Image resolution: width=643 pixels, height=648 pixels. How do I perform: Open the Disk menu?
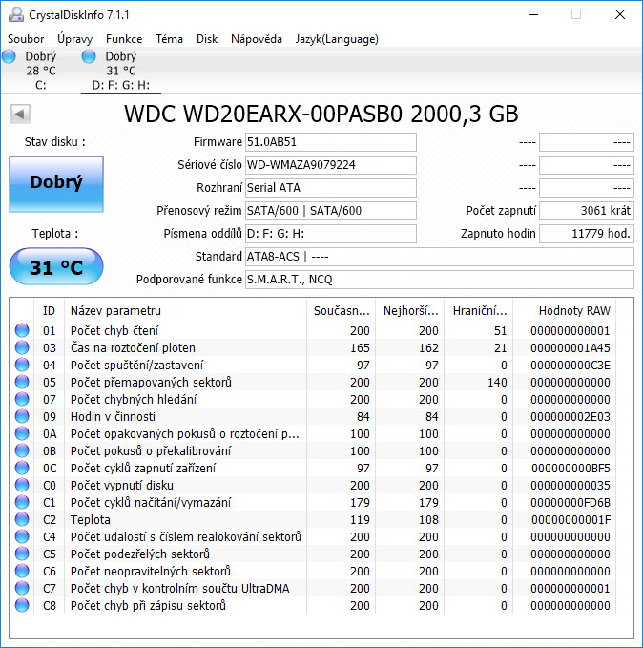(x=207, y=39)
